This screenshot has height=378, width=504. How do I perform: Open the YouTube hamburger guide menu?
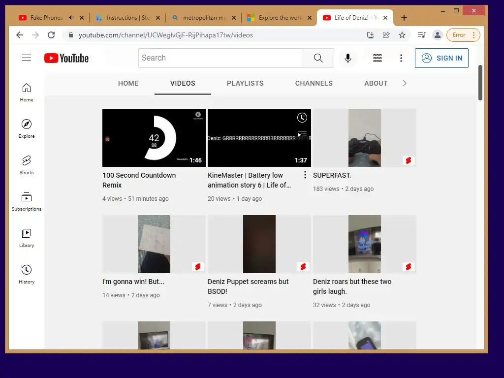tap(27, 58)
